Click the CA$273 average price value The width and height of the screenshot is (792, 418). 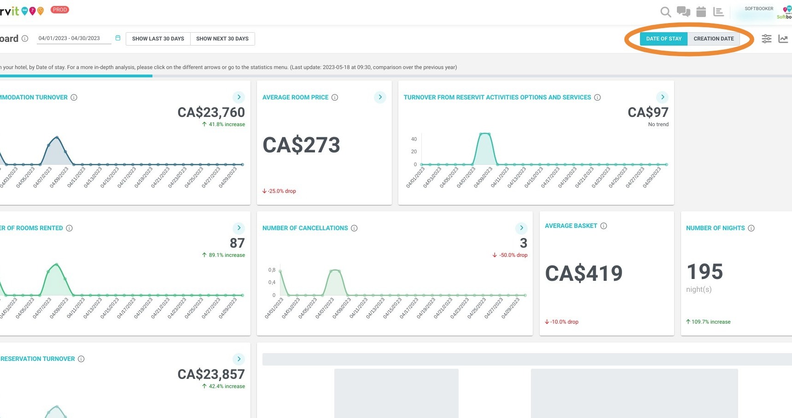point(301,145)
